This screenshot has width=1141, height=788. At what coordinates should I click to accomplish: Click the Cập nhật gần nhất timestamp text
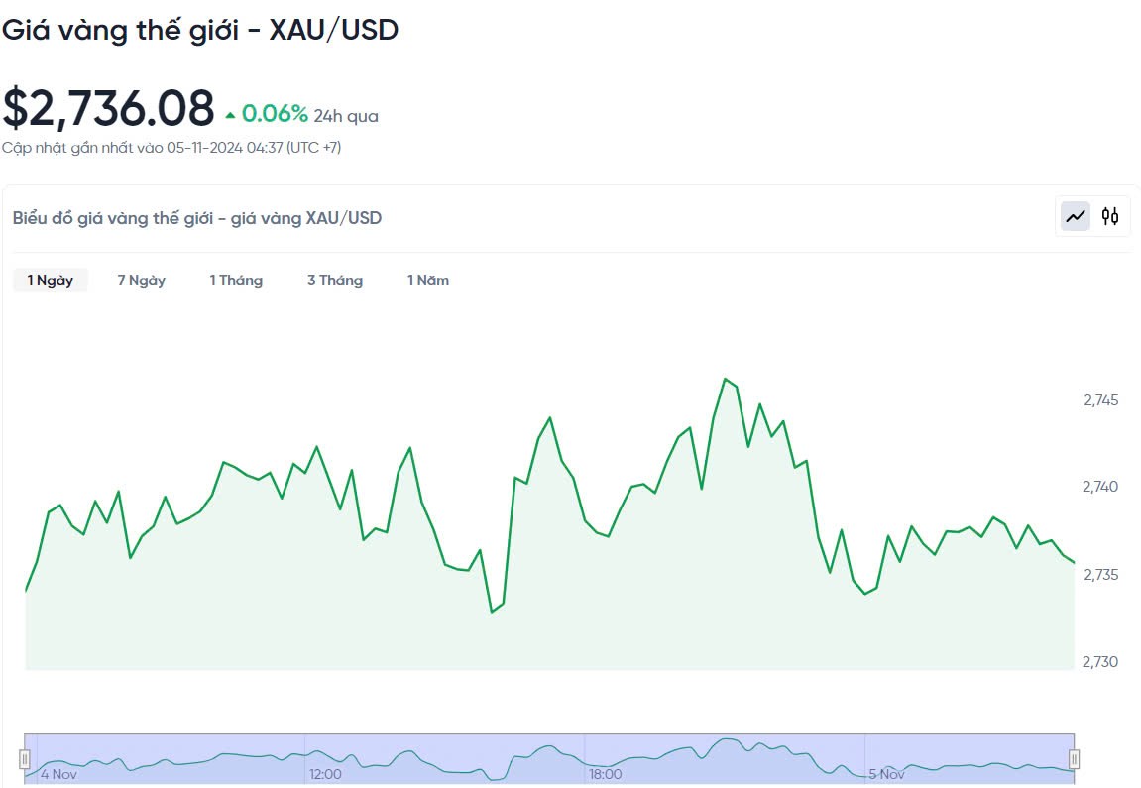pos(171,148)
